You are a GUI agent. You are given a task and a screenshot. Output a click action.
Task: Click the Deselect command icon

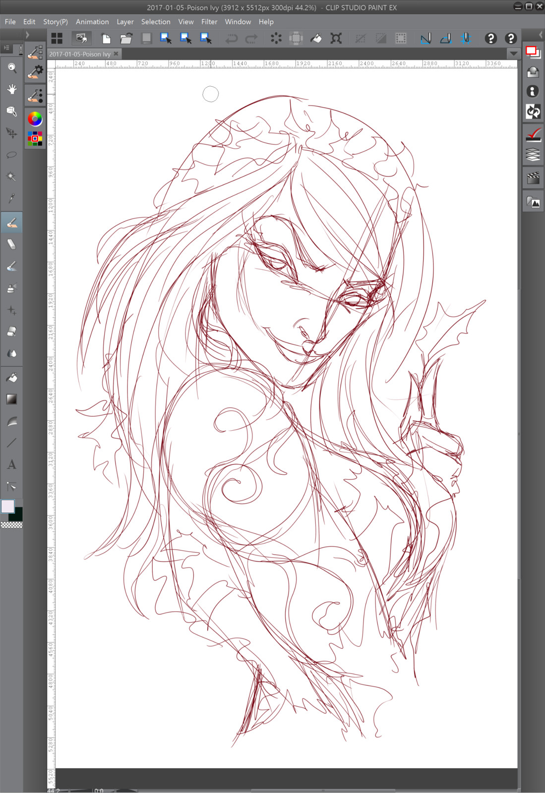pyautogui.click(x=361, y=38)
